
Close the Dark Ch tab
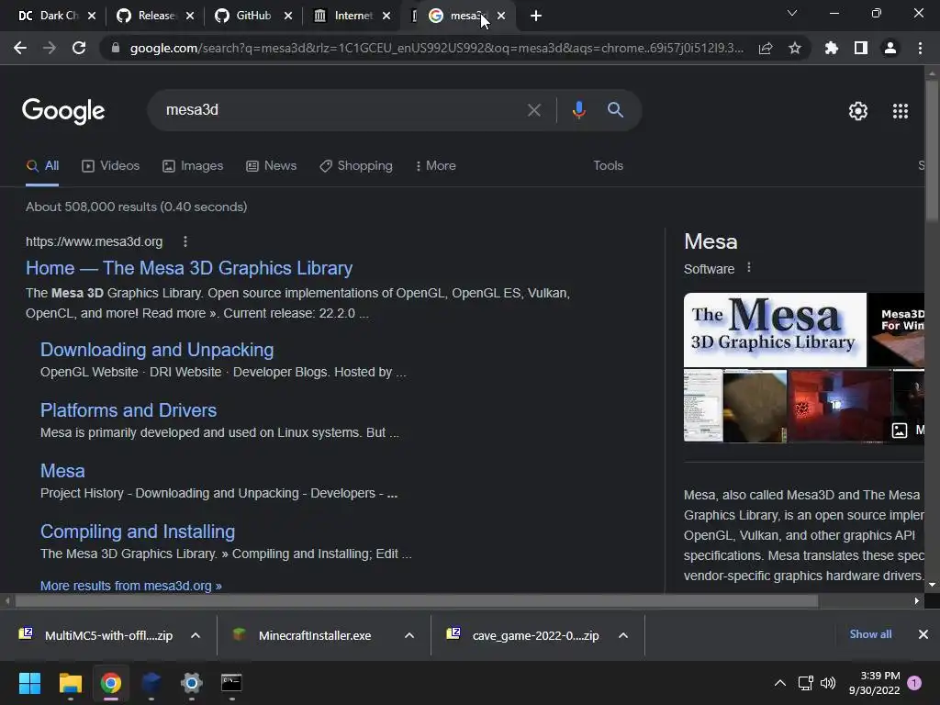click(92, 16)
